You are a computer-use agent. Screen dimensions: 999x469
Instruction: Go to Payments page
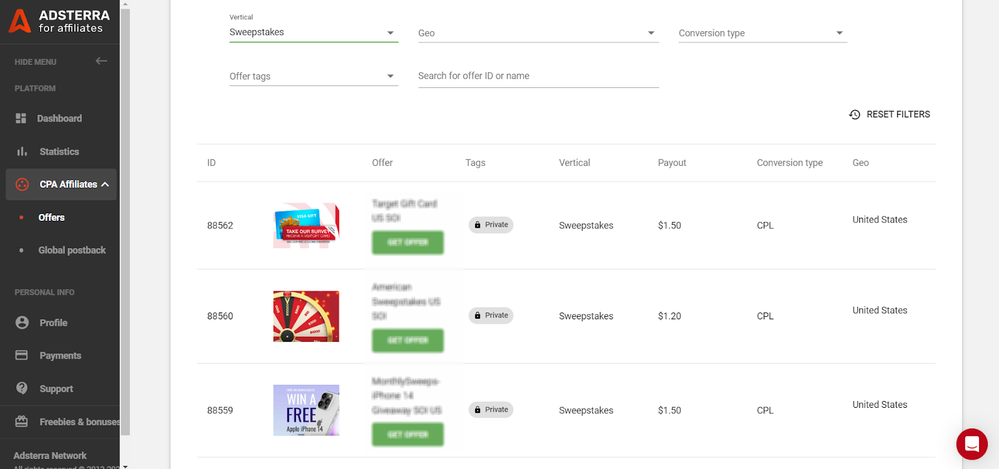(x=60, y=355)
